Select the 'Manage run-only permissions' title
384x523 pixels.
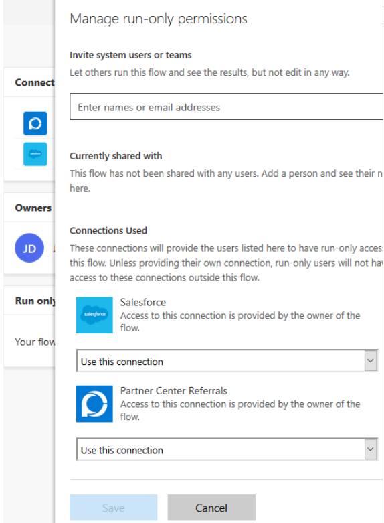coord(159,19)
